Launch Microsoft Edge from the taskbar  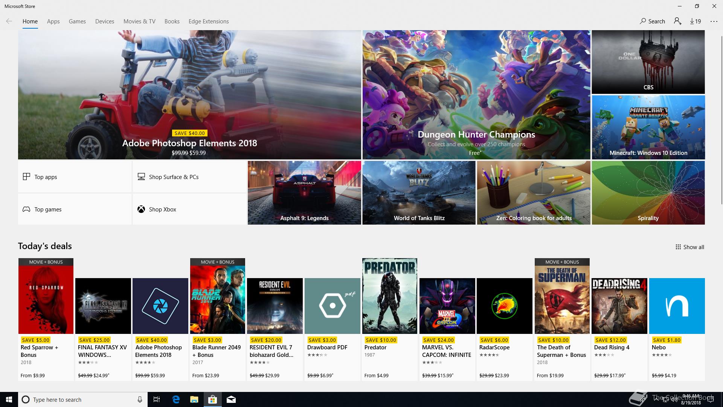pyautogui.click(x=176, y=399)
